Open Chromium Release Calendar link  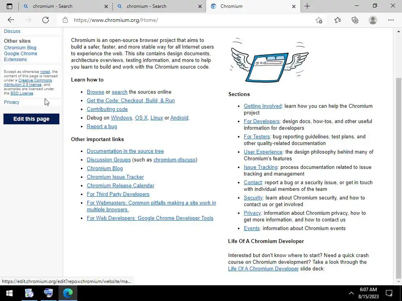121,185
